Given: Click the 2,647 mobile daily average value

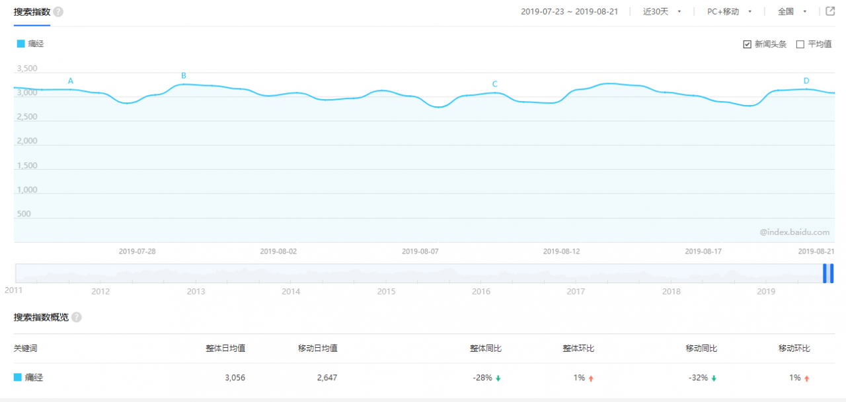Looking at the screenshot, I should pos(327,378).
